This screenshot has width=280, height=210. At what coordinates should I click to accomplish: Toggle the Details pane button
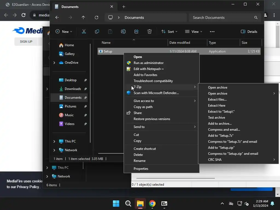(x=249, y=32)
